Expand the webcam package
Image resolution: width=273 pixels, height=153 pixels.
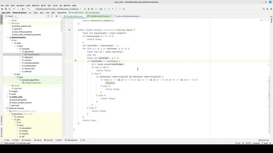tap(20, 71)
